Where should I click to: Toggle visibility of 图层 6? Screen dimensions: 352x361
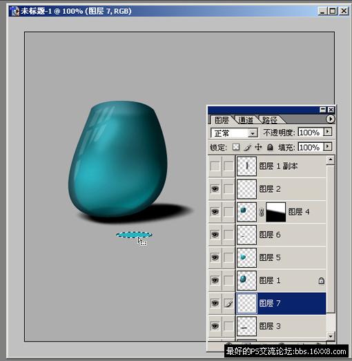click(x=215, y=235)
